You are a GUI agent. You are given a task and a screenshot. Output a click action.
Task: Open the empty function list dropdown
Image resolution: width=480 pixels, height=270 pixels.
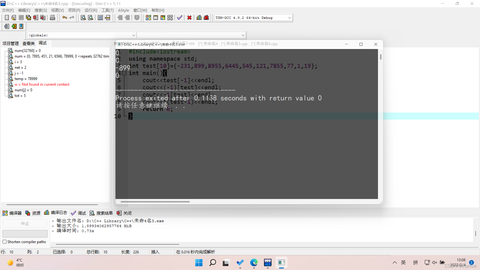243,35
